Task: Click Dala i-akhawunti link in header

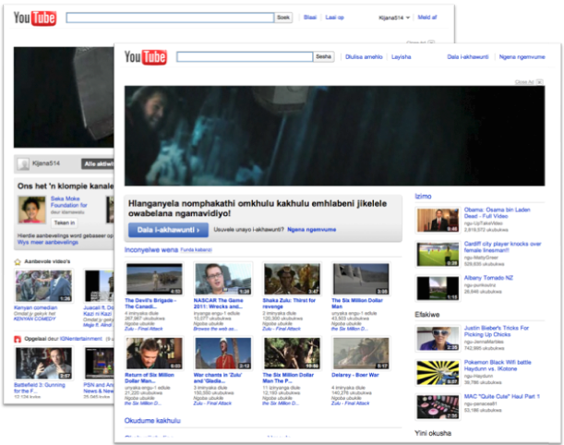Action: coord(468,57)
